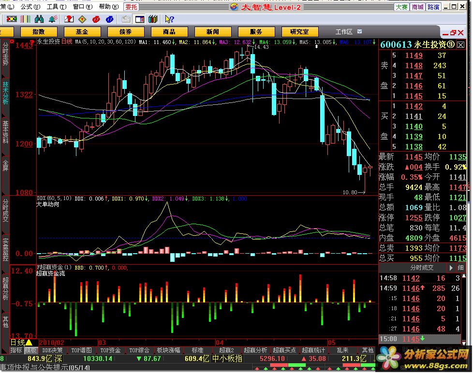The width and height of the screenshot is (473, 373).
Task: Click the striped color bars toolbar icon
Action: coord(25,19)
